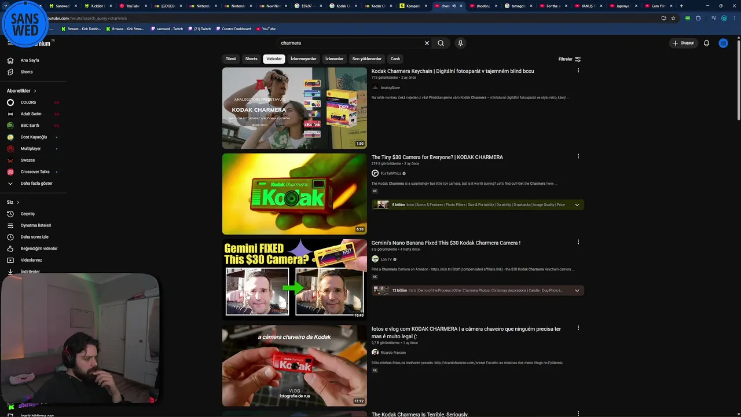Open the Filtreler filter panel

coord(570,59)
